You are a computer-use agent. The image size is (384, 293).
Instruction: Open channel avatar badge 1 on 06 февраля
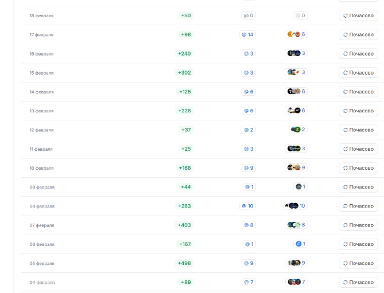click(300, 244)
